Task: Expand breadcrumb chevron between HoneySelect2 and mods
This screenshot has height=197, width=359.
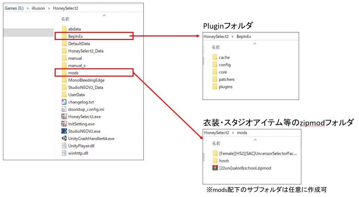Action: point(233,133)
